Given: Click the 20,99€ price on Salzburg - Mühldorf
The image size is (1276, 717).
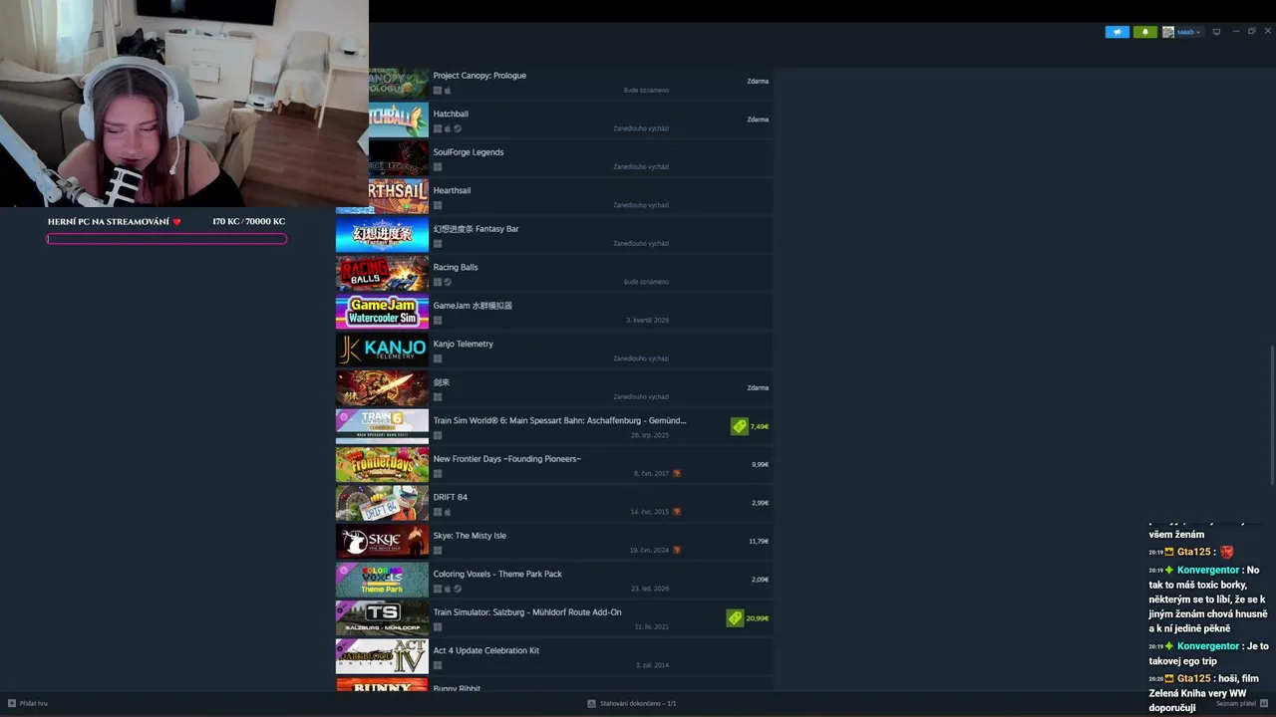Looking at the screenshot, I should 758,618.
